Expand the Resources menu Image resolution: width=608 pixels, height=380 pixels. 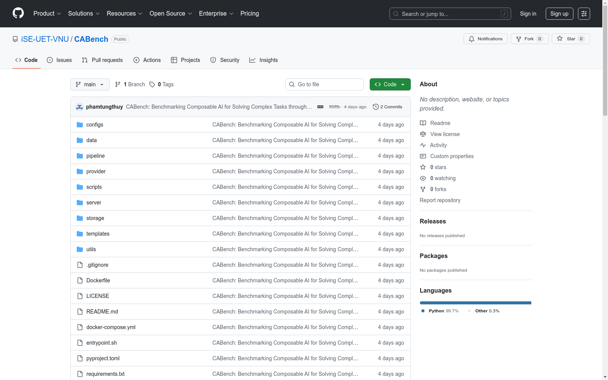(125, 13)
